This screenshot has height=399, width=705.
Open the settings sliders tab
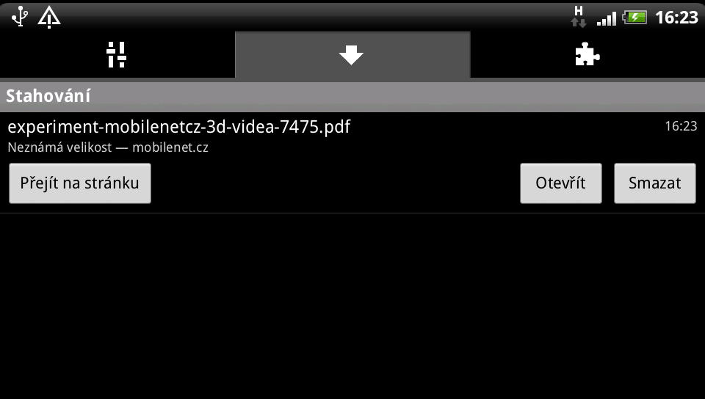(117, 55)
